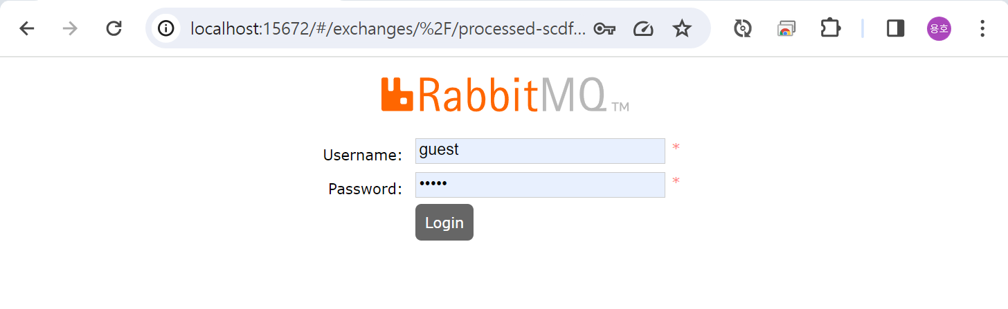Image resolution: width=1008 pixels, height=309 pixels.
Task: View site information for localhost
Action: pos(165,28)
